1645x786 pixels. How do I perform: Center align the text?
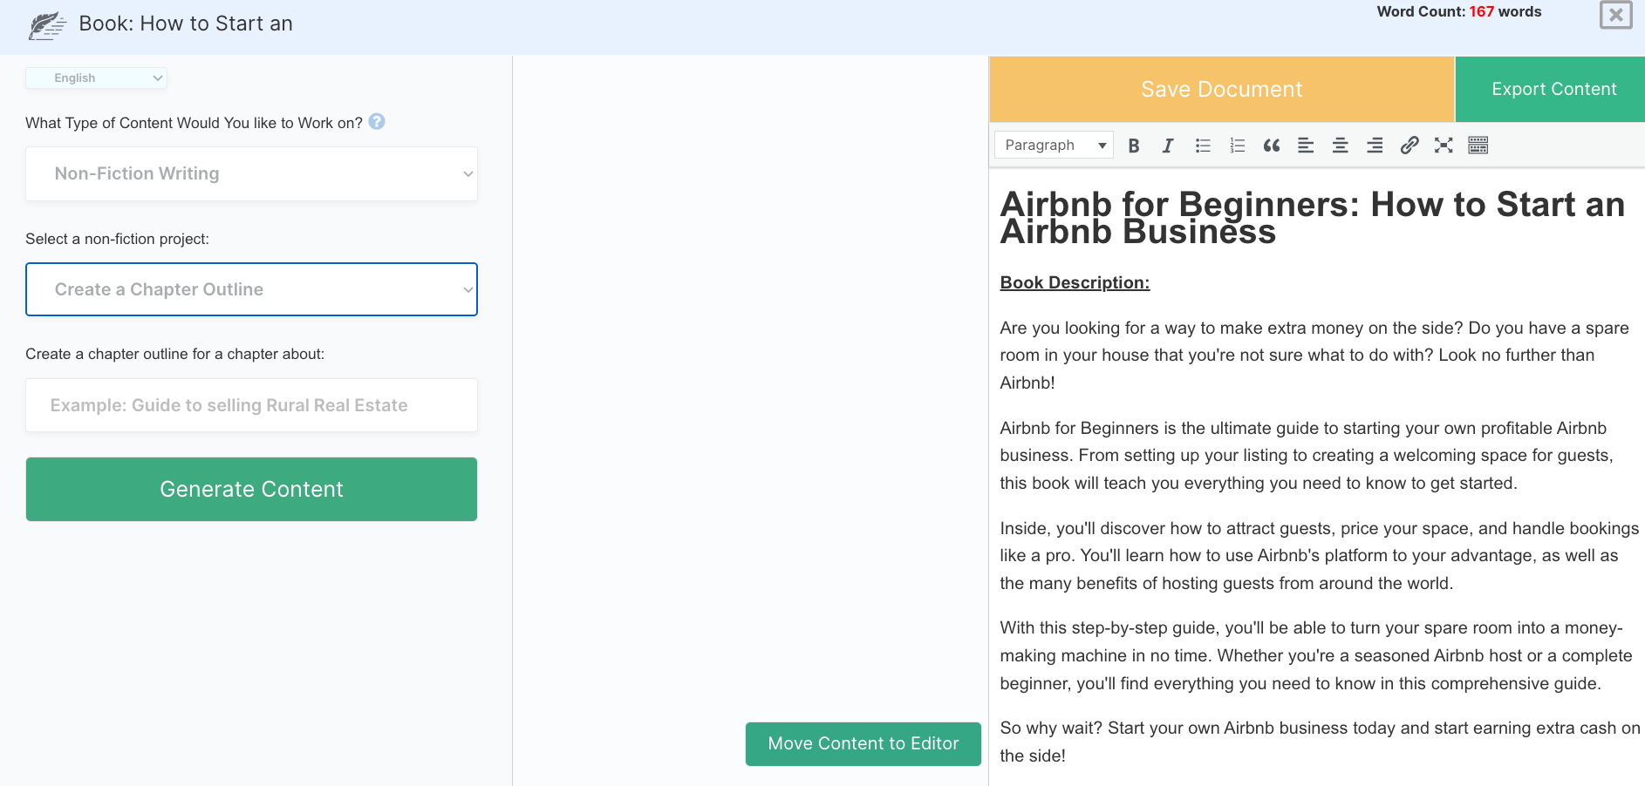click(1341, 146)
